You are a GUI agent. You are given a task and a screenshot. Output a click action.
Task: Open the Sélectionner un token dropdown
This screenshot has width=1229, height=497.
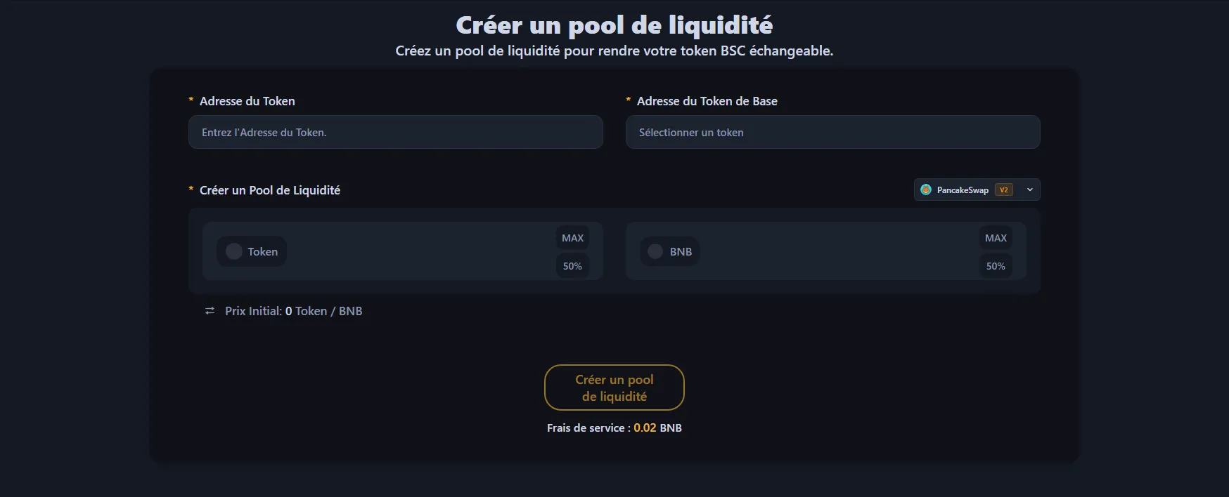click(832, 132)
